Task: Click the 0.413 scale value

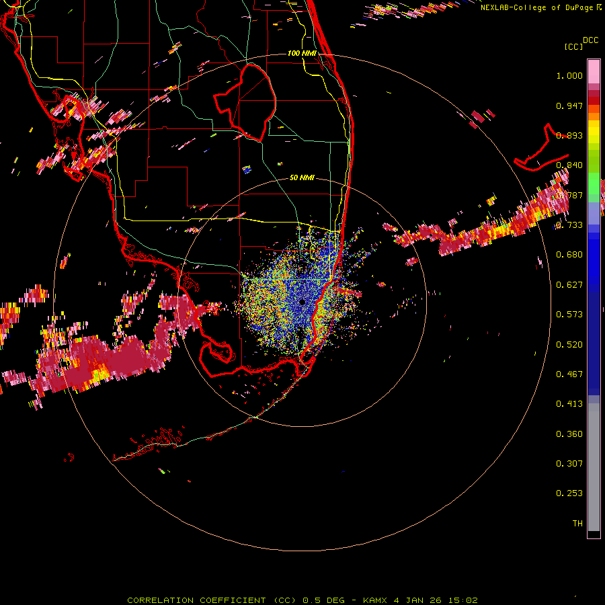Action: pyautogui.click(x=569, y=404)
